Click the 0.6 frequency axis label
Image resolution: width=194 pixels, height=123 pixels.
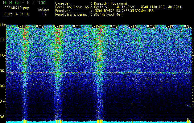3,117
